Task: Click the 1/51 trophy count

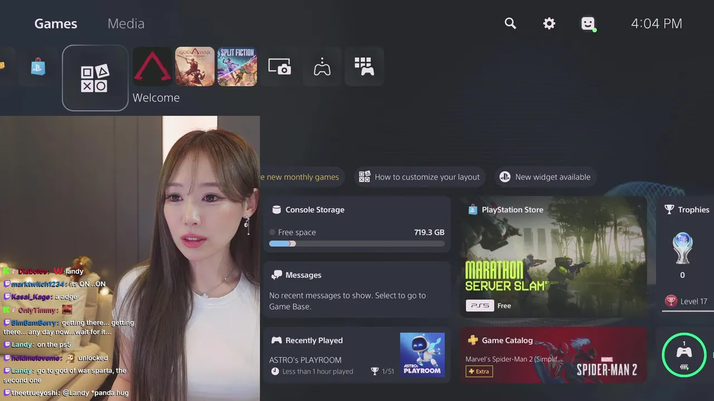Action: 383,371
